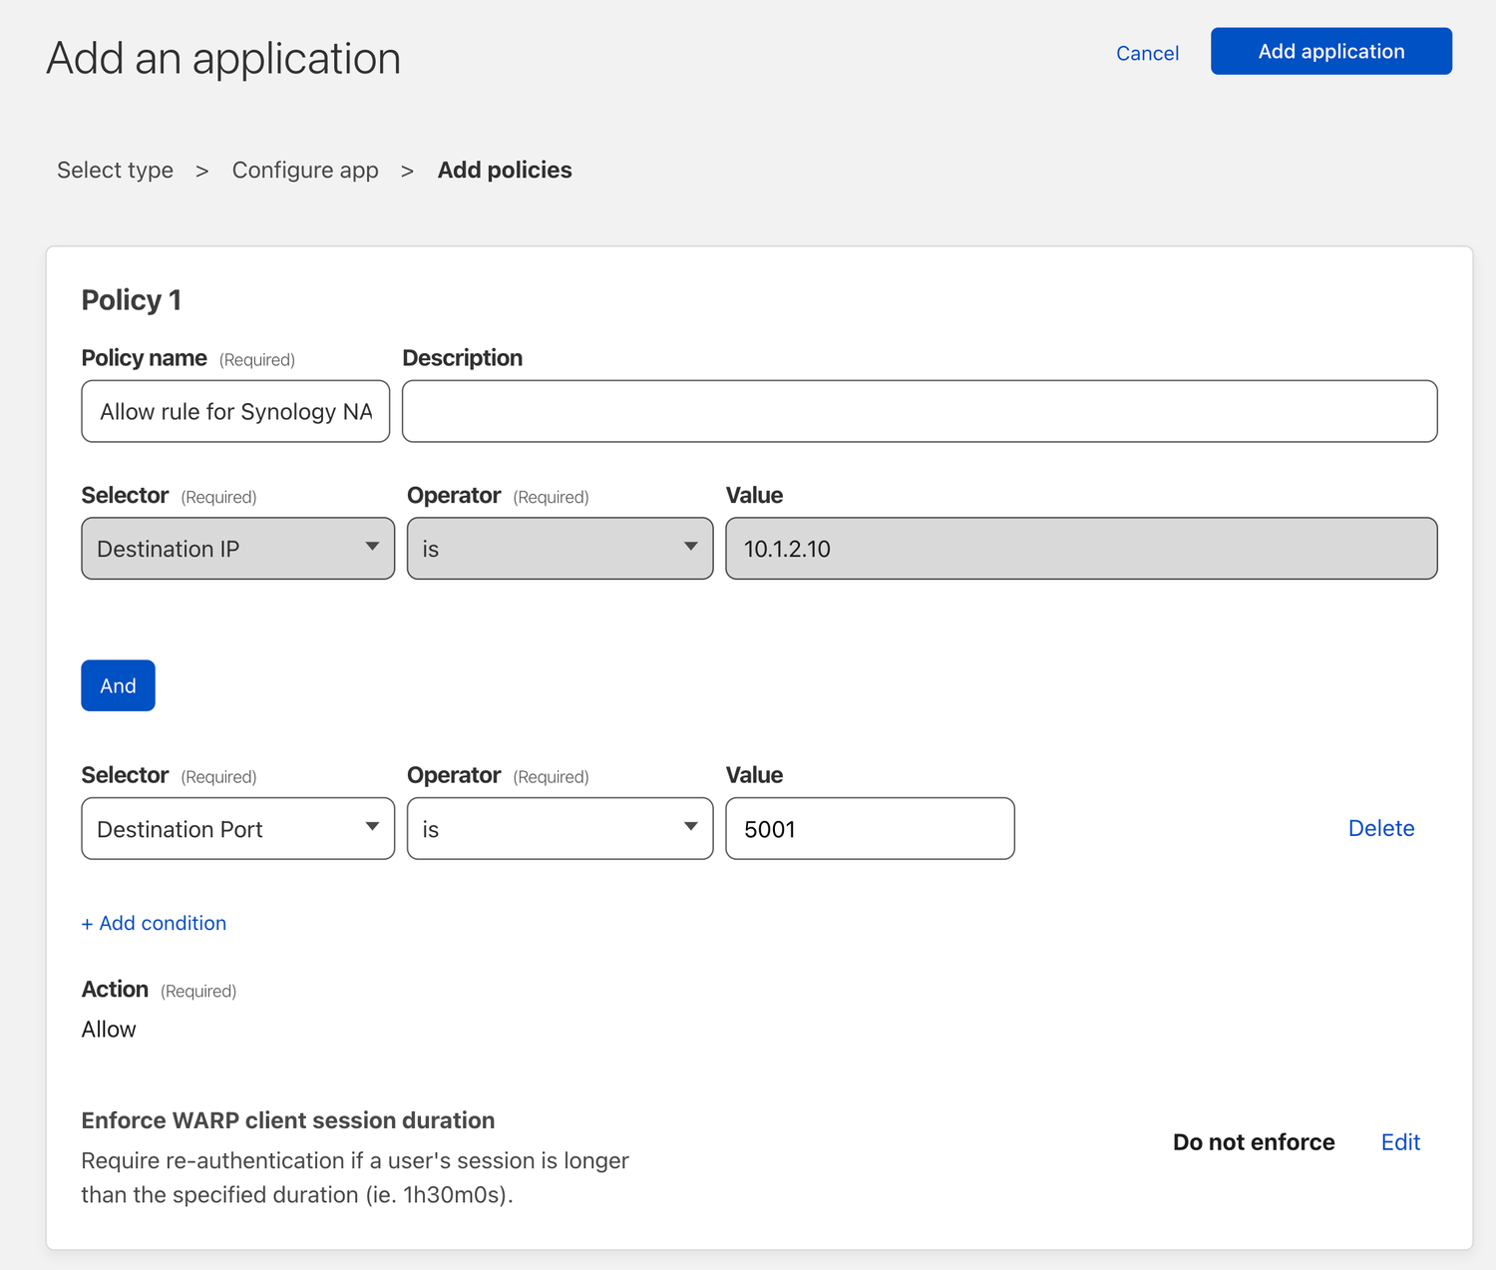Screen dimensions: 1496x1270
Task: Click the Destination IP dropdown arrow icon
Action: tap(372, 547)
